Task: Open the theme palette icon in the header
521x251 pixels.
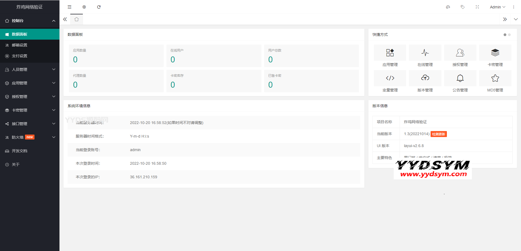Action: [x=448, y=7]
